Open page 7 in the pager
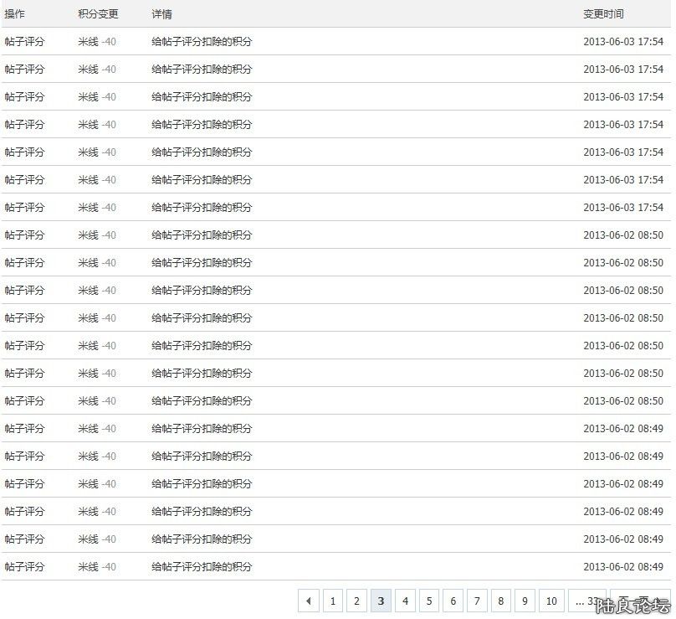 [477, 601]
